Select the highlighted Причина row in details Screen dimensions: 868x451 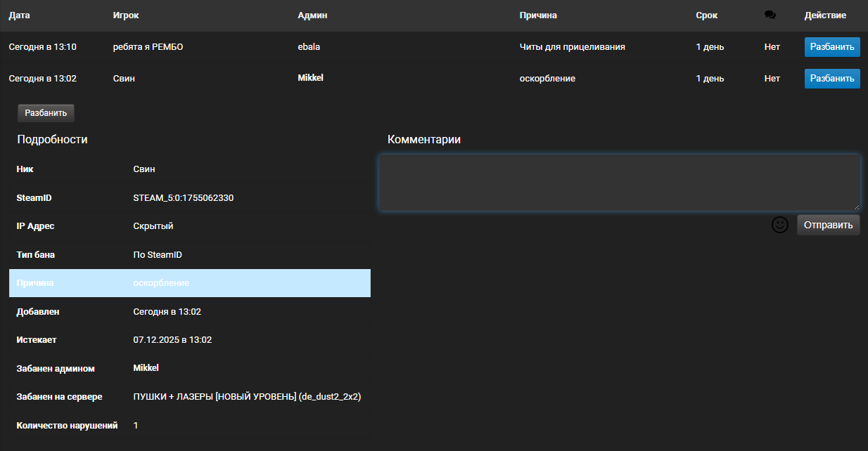tap(189, 283)
